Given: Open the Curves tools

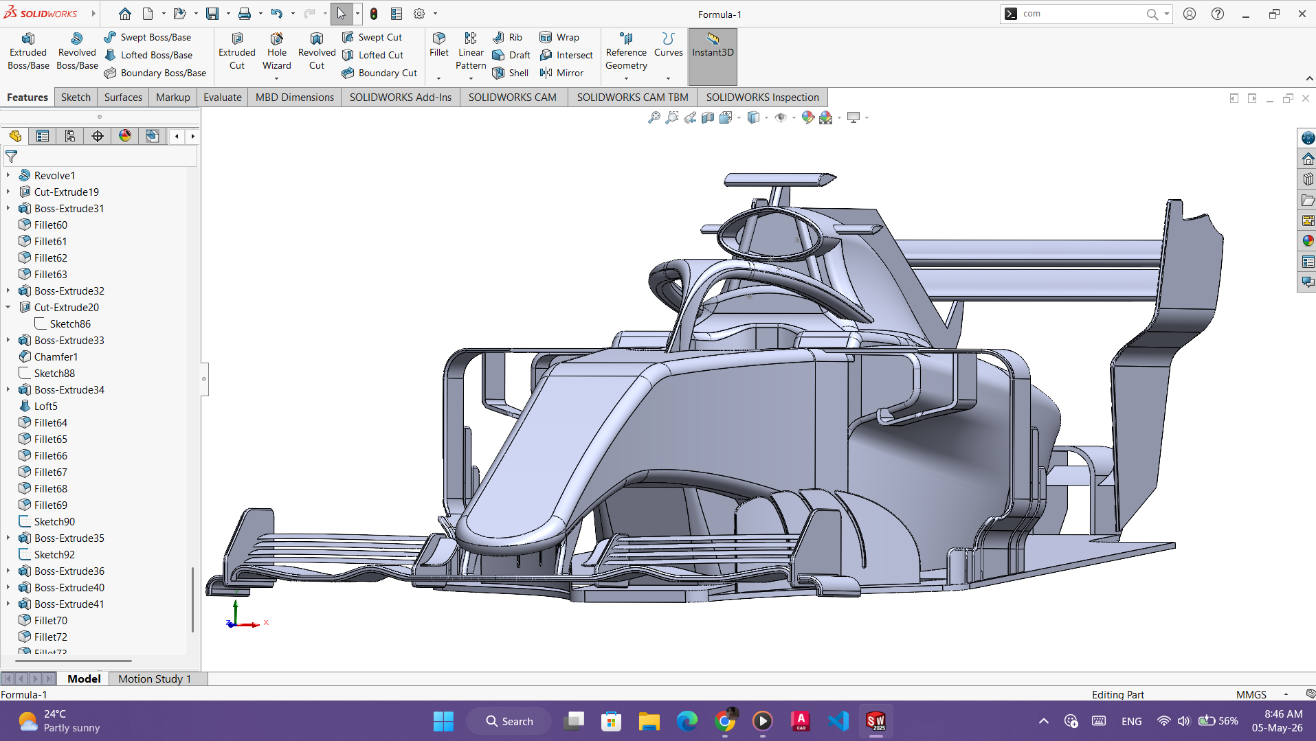Looking at the screenshot, I should click(x=668, y=45).
